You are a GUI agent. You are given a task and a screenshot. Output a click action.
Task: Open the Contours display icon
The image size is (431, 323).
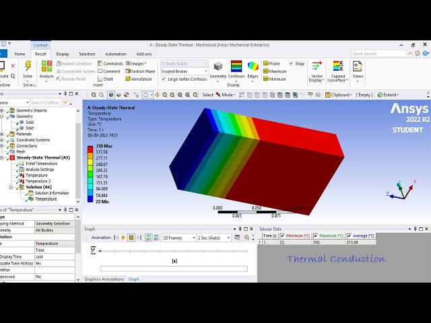[236, 66]
